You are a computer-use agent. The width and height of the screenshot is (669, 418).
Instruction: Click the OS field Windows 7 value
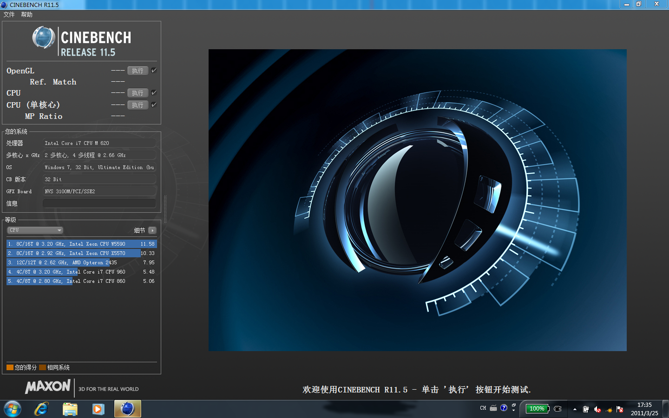click(x=99, y=167)
